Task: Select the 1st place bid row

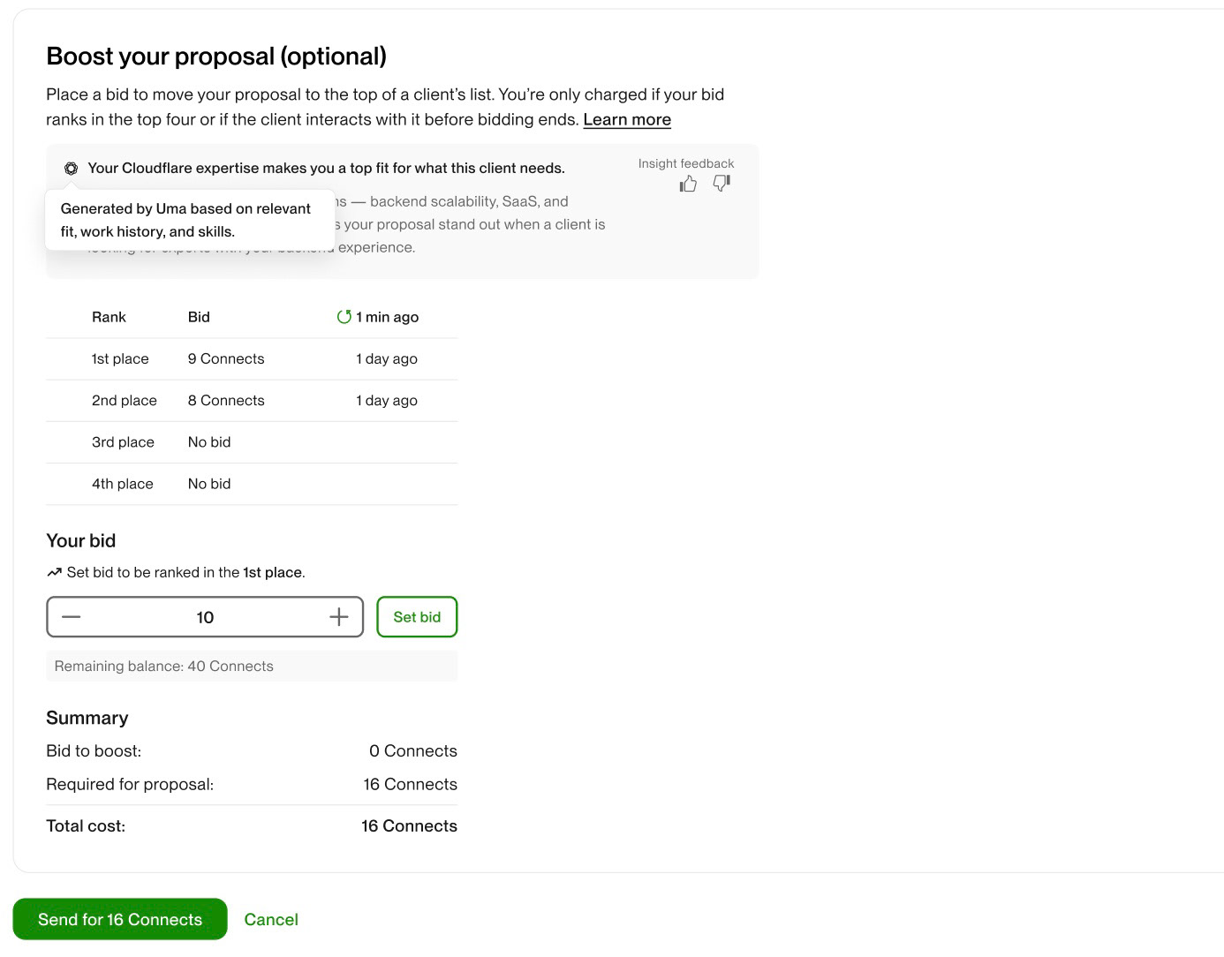Action: [x=252, y=359]
